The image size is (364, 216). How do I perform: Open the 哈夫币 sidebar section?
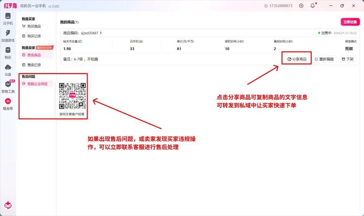[x=8, y=104]
